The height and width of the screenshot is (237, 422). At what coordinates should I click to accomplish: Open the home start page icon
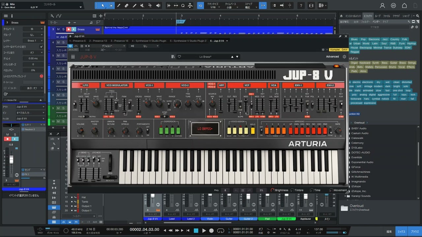tap(405, 6)
